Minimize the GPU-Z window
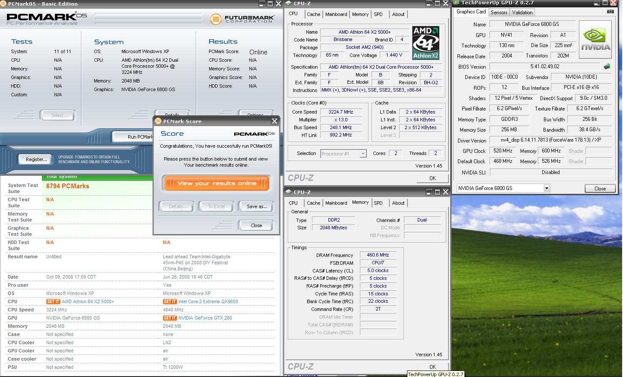Screen dimensions: 623x377 [596, 3]
